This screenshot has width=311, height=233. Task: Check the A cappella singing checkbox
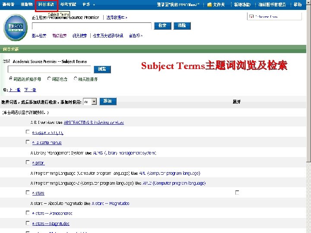point(28,132)
